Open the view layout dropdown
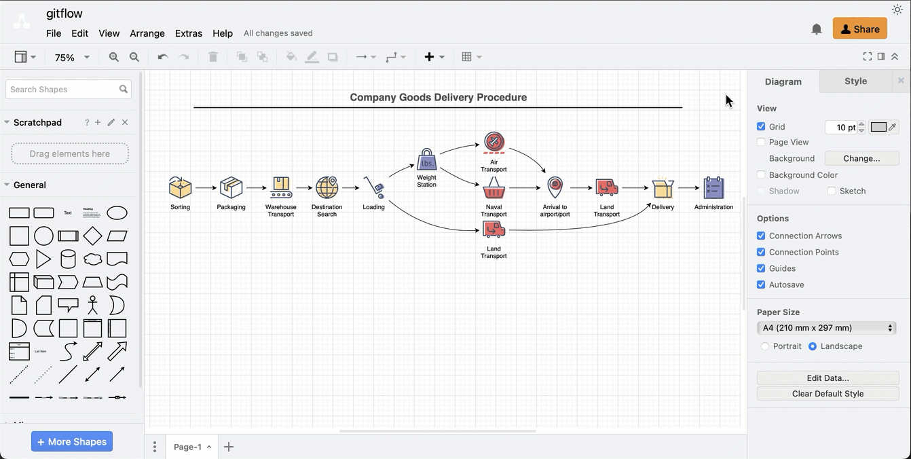Viewport: 911px width, 459px height. click(x=25, y=57)
